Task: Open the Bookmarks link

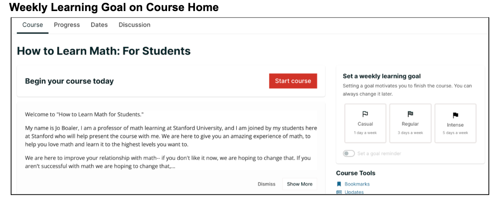Action: point(357,184)
